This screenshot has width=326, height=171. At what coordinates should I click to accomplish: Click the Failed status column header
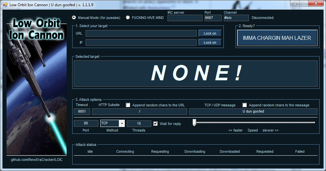300,151
